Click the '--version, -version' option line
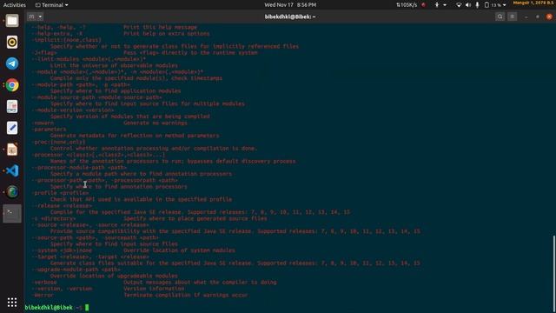 point(62,289)
